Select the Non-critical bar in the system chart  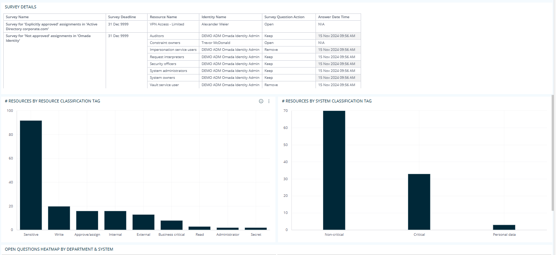coord(334,171)
